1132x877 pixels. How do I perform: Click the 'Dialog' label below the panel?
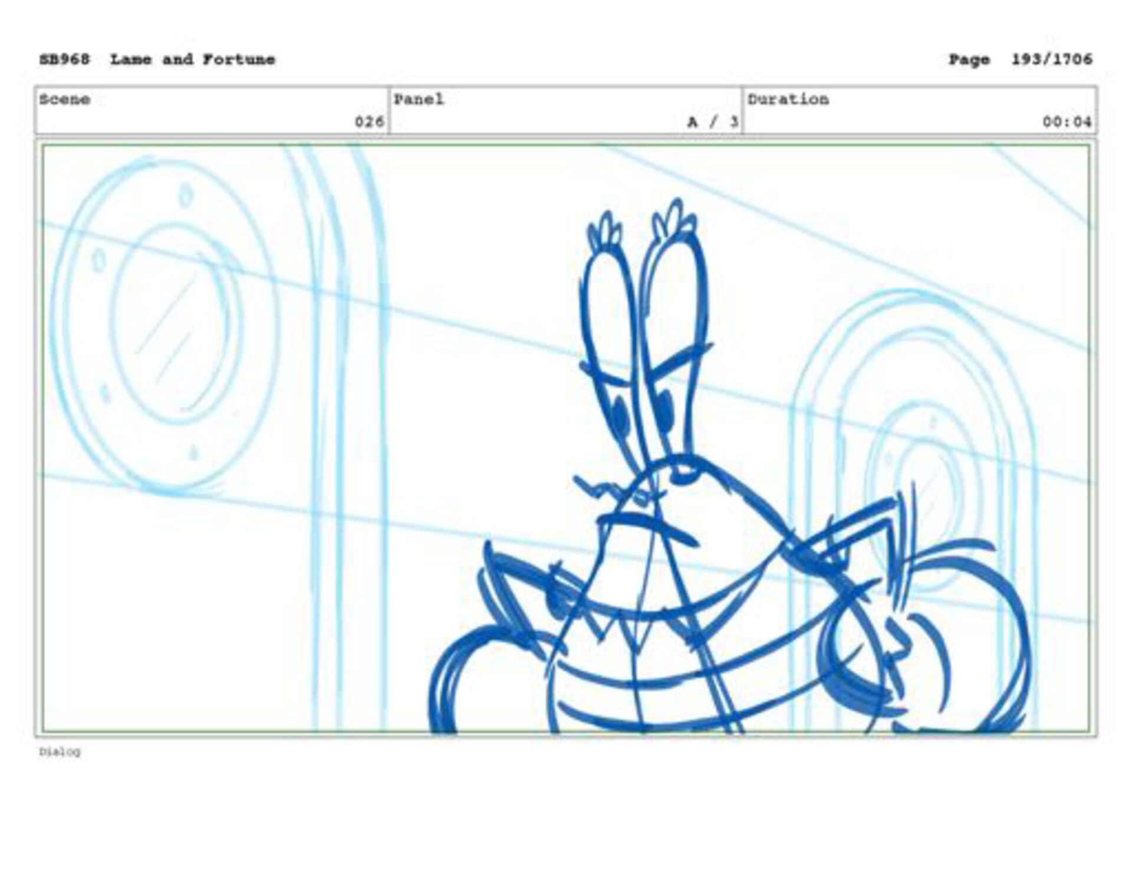coord(60,752)
